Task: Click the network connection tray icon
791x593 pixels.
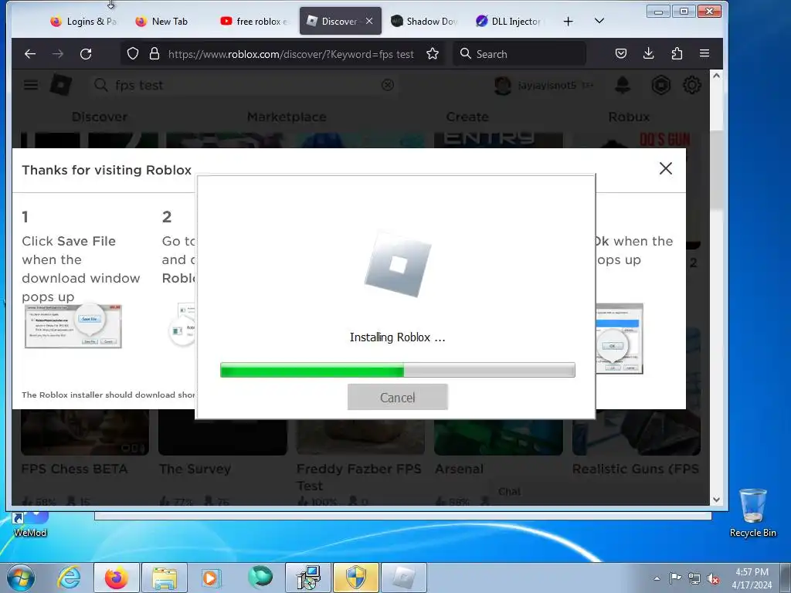Action: pos(694,578)
